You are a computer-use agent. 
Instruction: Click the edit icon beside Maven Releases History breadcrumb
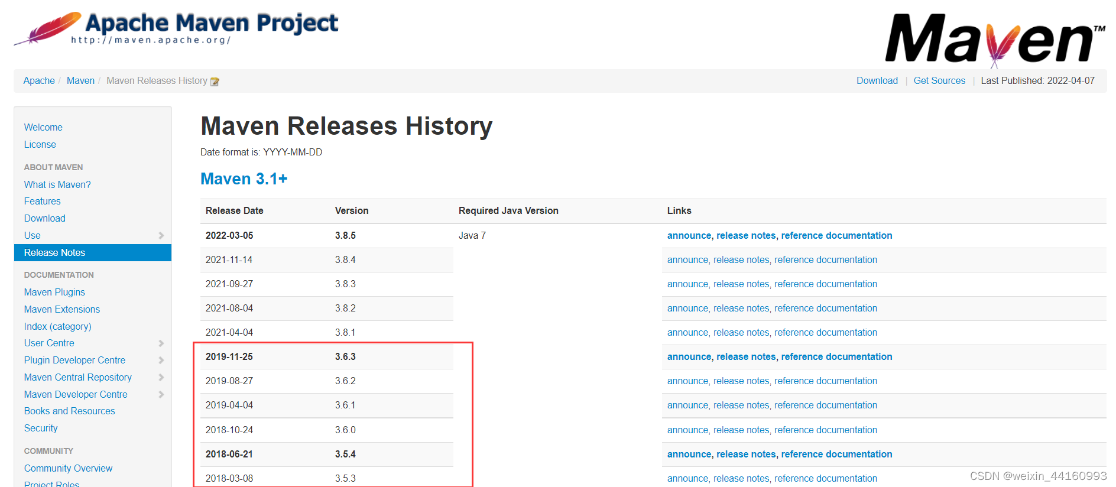(215, 82)
